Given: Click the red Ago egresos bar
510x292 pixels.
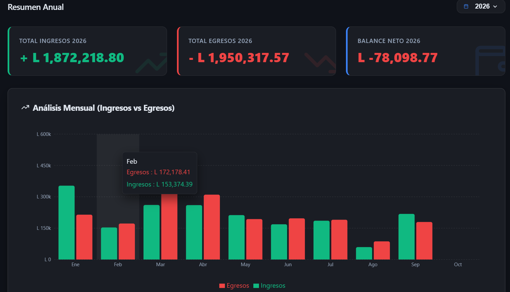Looking at the screenshot, I should tap(382, 250).
